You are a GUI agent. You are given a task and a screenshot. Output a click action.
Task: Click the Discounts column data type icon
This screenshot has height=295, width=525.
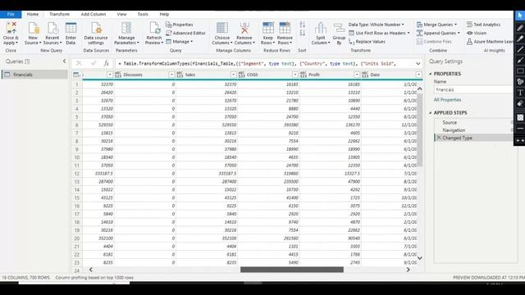[118, 75]
